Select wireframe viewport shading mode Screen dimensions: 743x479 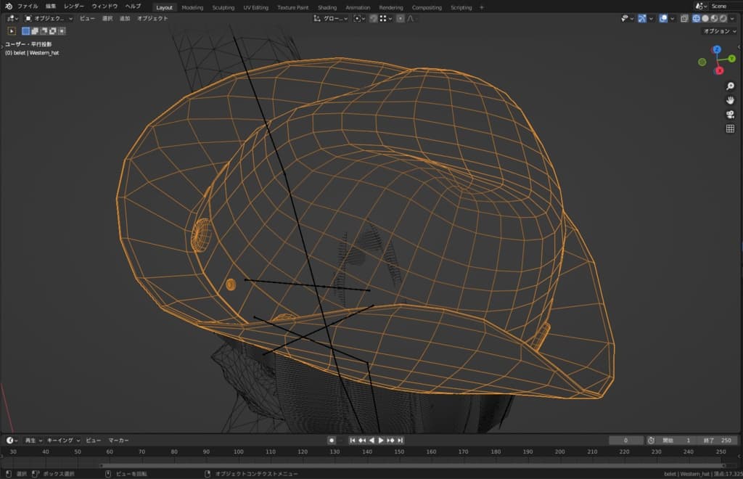697,18
